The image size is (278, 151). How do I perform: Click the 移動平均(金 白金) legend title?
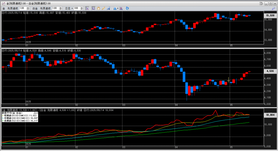click(x=12, y=113)
